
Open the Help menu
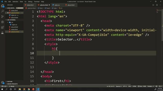[43, 2]
